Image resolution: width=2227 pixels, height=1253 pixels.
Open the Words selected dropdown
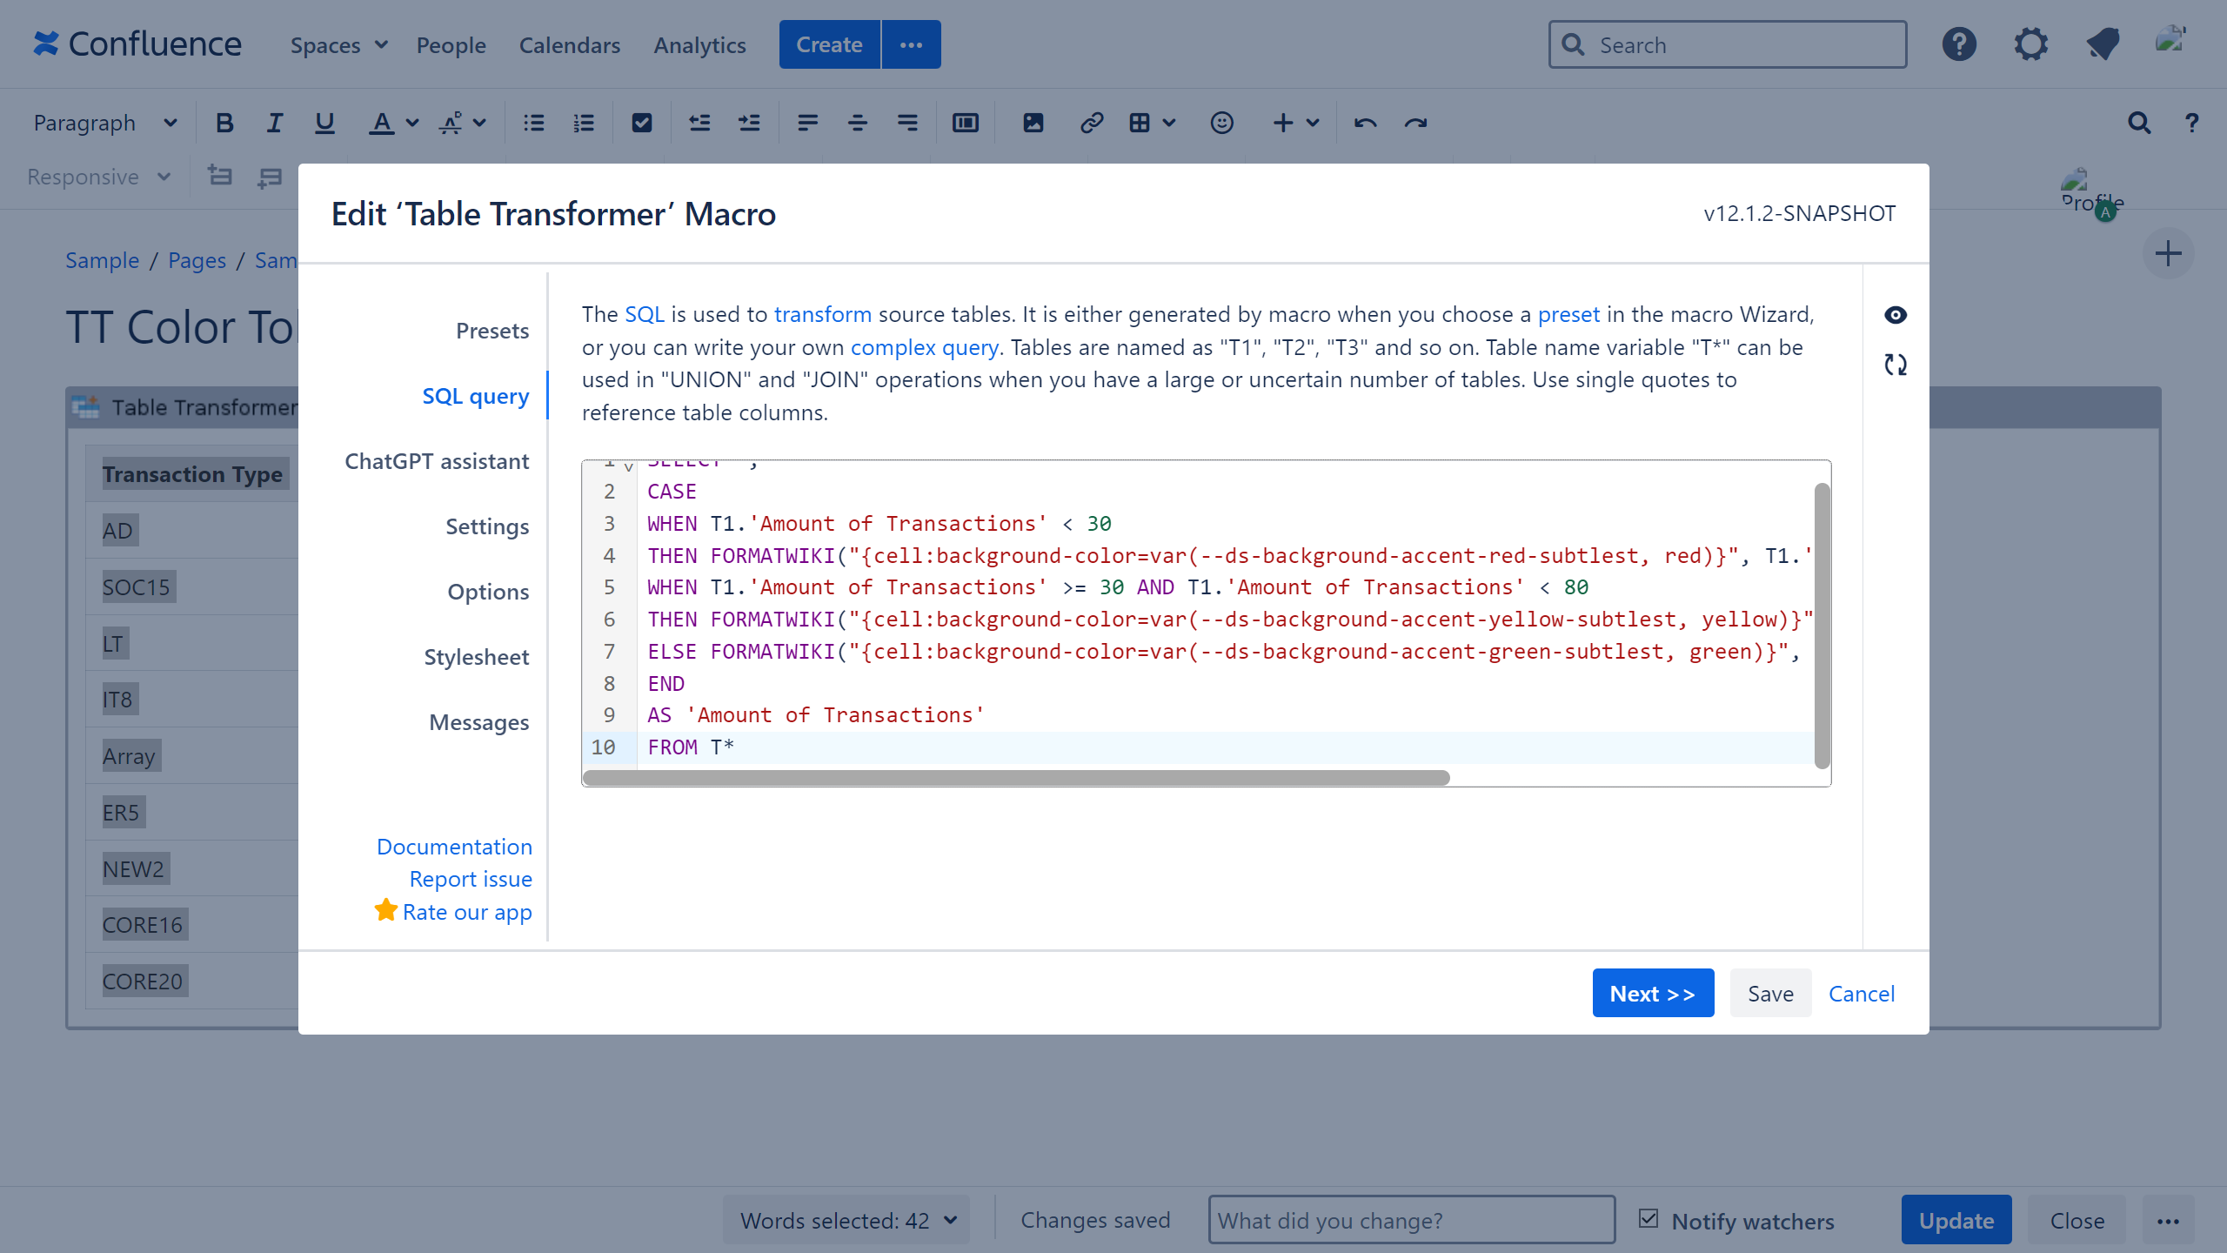pyautogui.click(x=846, y=1220)
